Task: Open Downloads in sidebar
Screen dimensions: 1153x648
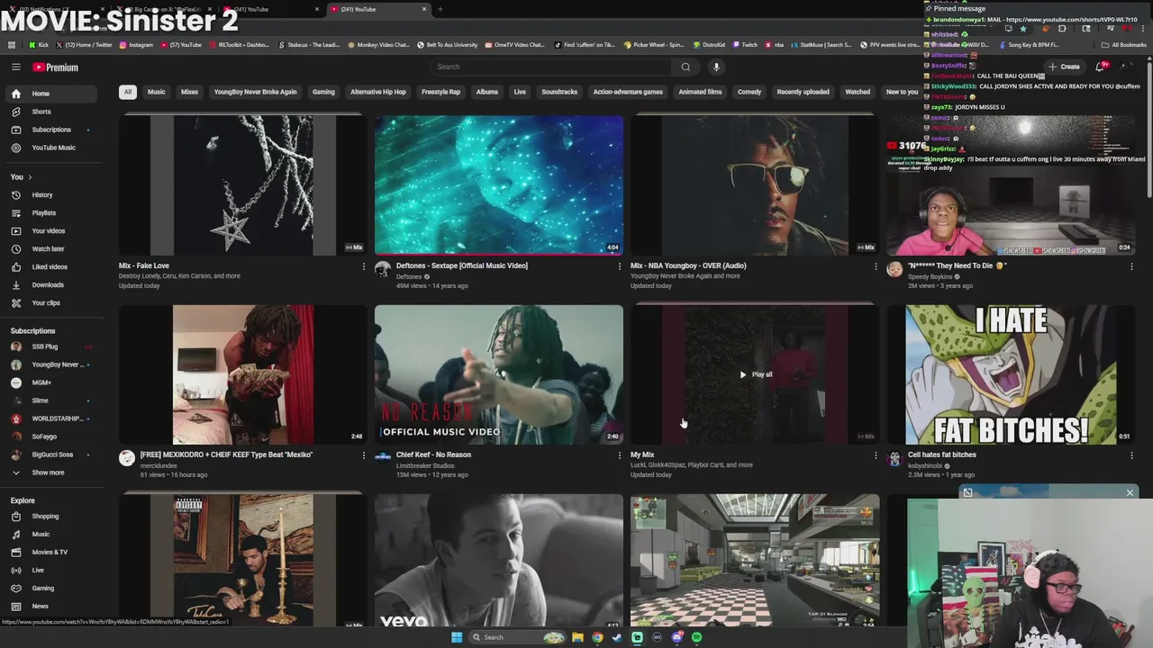Action: pyautogui.click(x=52, y=284)
